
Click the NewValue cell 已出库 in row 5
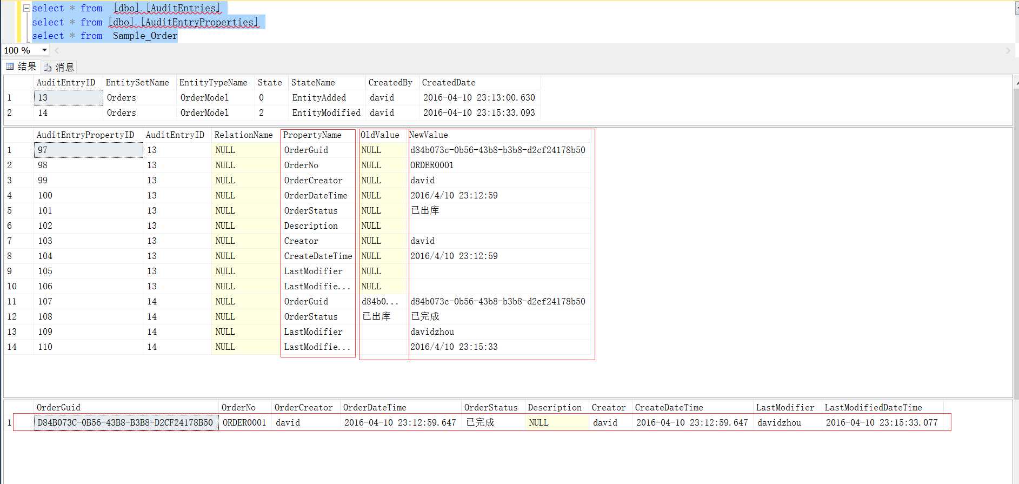tap(499, 211)
